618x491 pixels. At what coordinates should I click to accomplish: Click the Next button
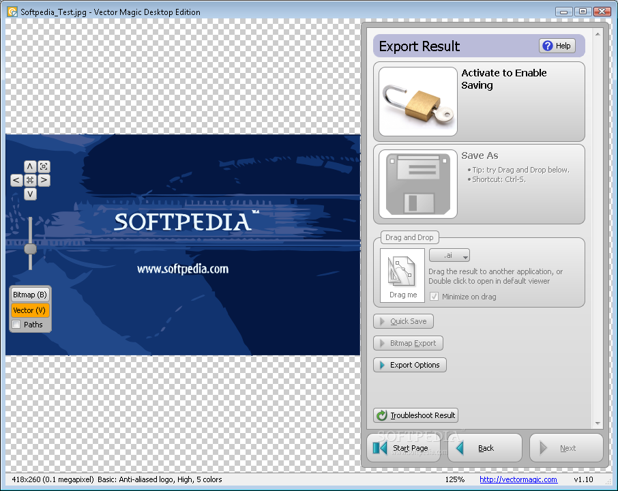point(566,448)
